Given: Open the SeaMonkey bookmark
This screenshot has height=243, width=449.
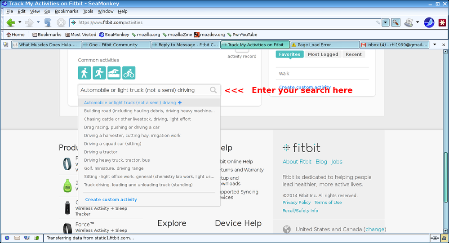Looking at the screenshot, I should [x=114, y=35].
